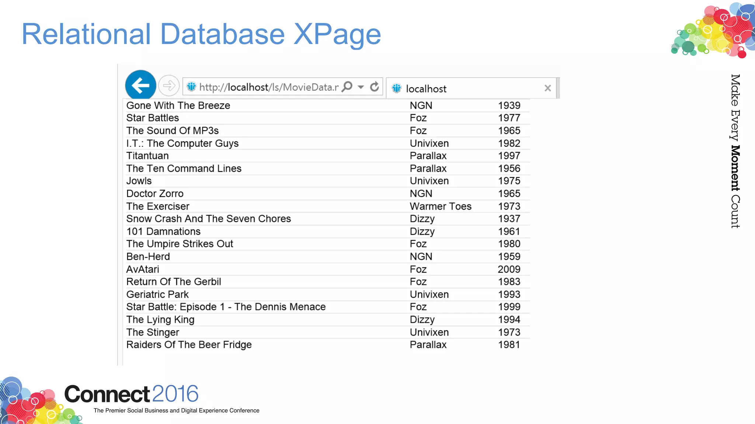Image resolution: width=755 pixels, height=424 pixels.
Task: Click the year 1939 cell
Action: (509, 106)
